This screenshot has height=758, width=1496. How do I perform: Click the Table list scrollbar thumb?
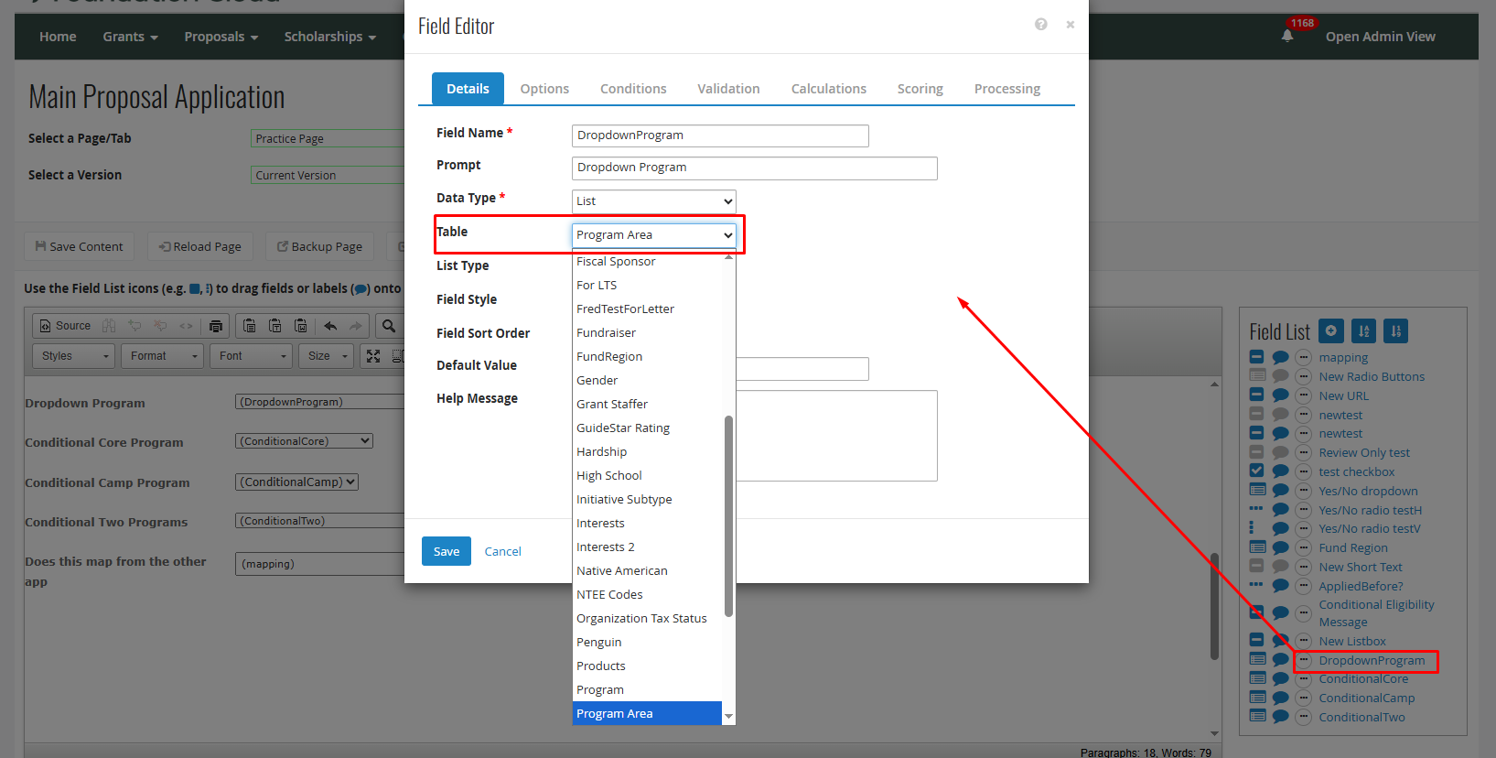point(728,516)
